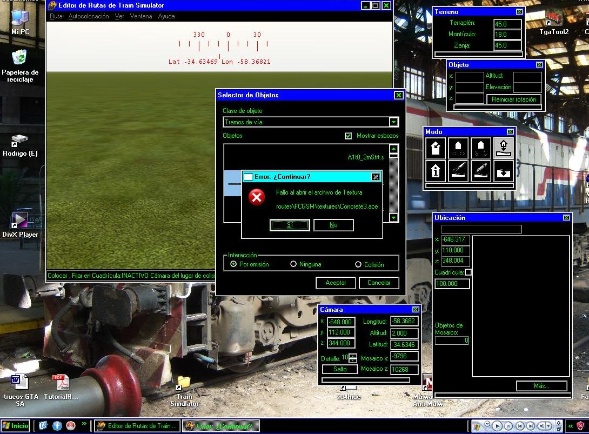Select the Colisión interaction radio button

(x=358, y=265)
